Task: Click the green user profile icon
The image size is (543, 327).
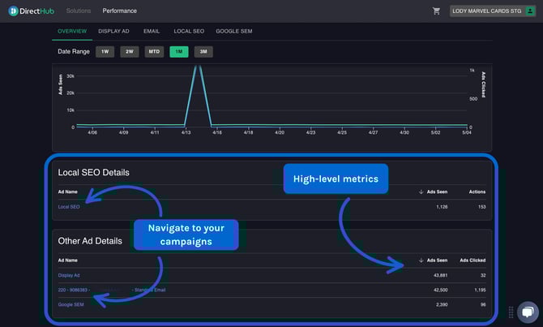Action: 530,11
